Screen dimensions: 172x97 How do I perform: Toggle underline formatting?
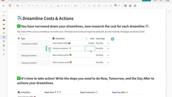click(46, 6)
